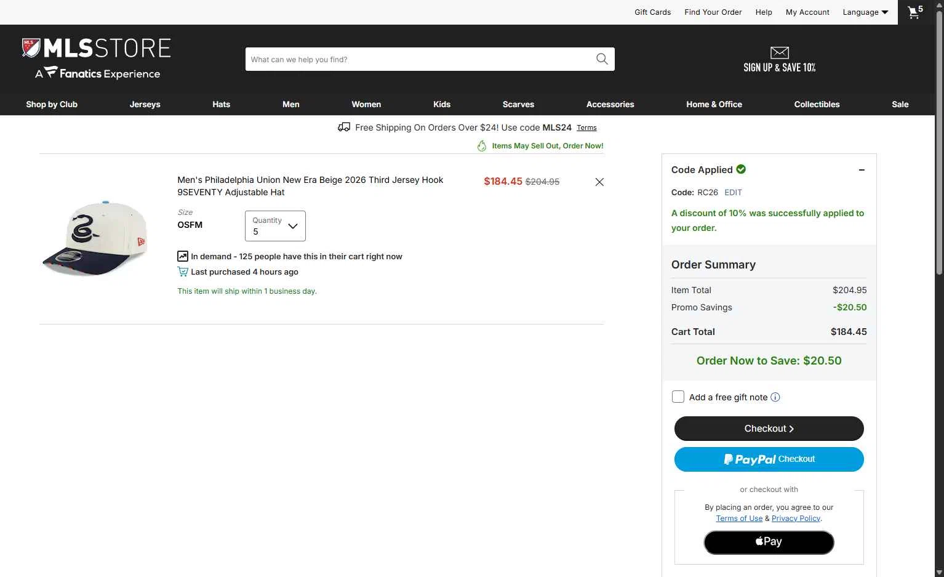Click the Item Total $204.95 value
The width and height of the screenshot is (944, 577).
pyautogui.click(x=850, y=290)
